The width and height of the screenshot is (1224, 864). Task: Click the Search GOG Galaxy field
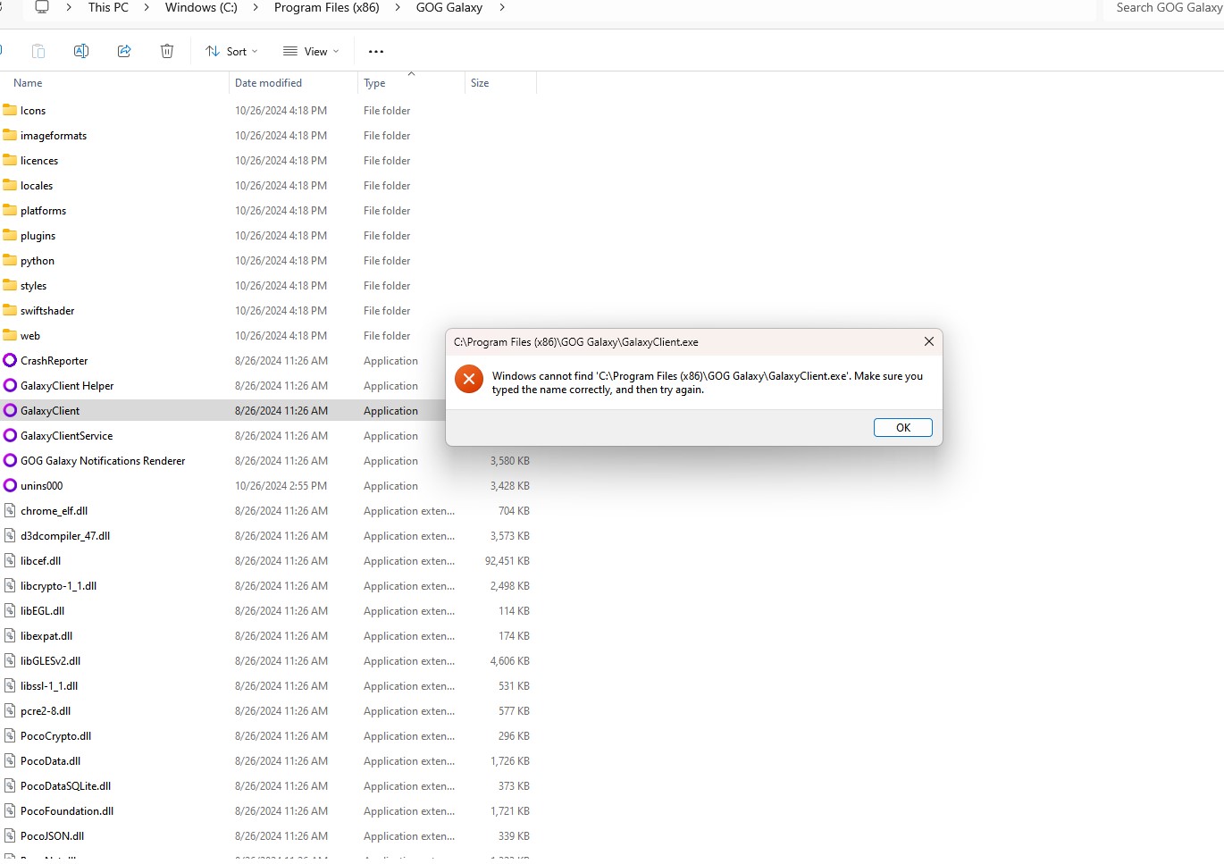coord(1164,8)
